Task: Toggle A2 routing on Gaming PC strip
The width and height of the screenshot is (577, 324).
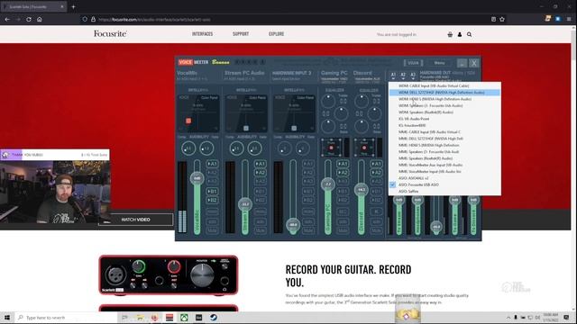Action: (343, 172)
